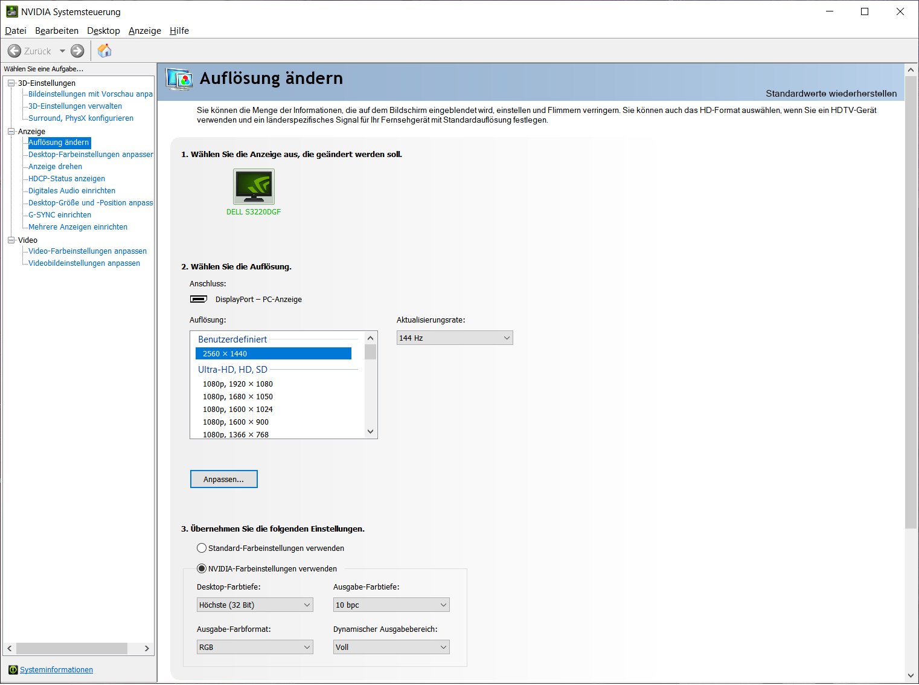Open the Dynamischer Ausgabebereich dropdown
The image size is (919, 685).
pos(391,647)
